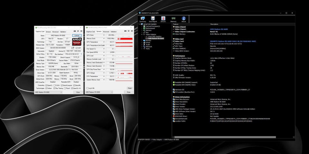
Task: Click the screenshot camera icon in GPU-Z Sensors window
Action: (x=125, y=31)
